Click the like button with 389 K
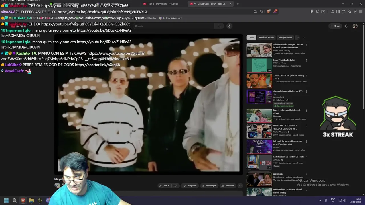Screen dimensions: 365x205 (164, 186)
